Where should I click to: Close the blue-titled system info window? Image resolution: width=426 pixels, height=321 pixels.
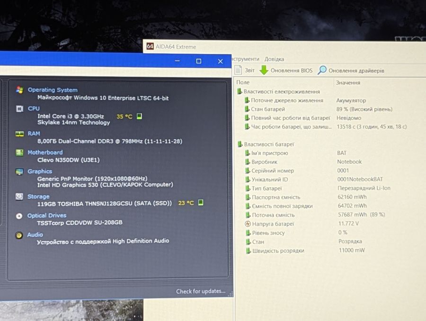220,61
